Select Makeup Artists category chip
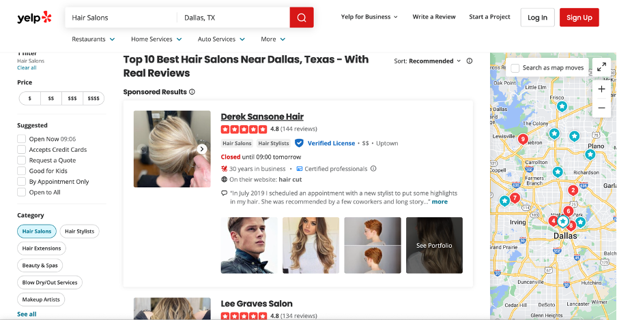 (x=41, y=299)
